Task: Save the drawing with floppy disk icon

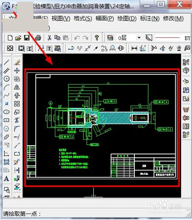Action: click(27, 38)
